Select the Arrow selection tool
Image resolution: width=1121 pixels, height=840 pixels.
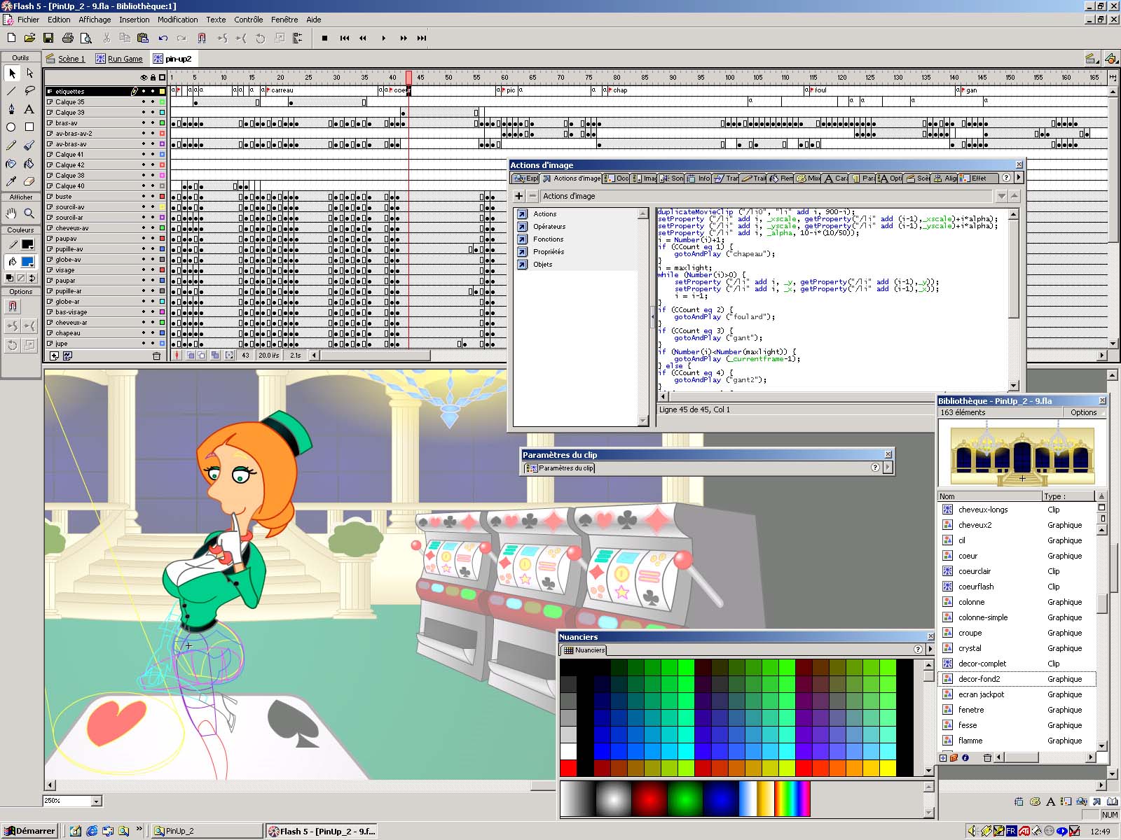12,73
